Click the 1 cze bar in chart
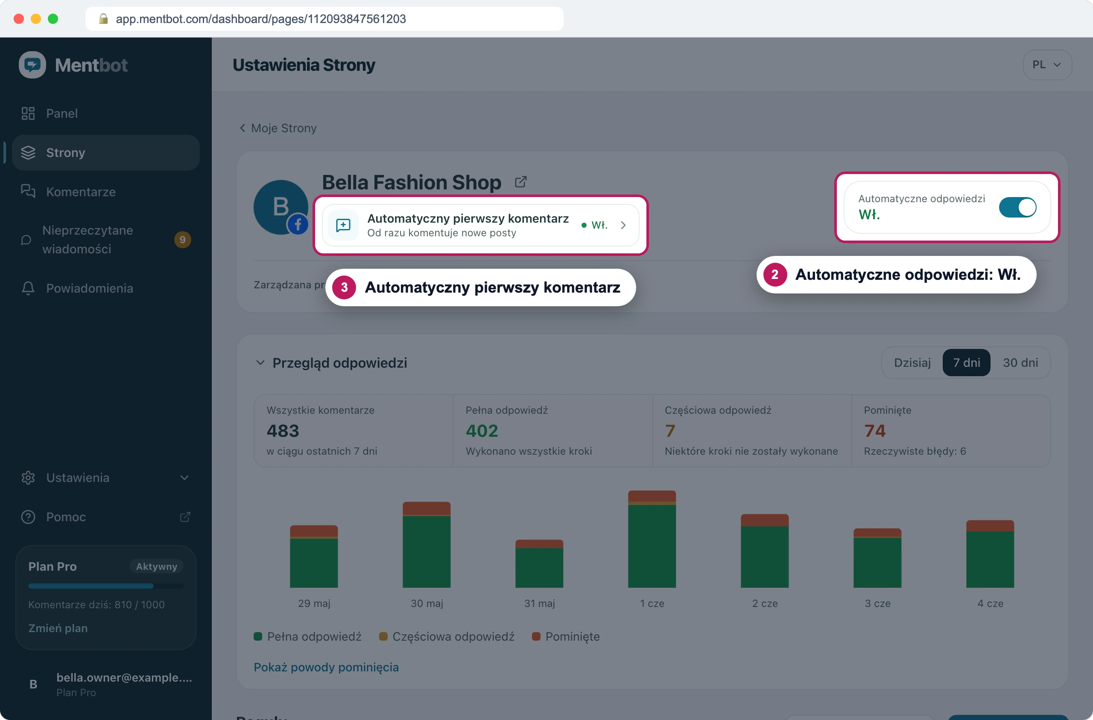The width and height of the screenshot is (1093, 720). (652, 539)
